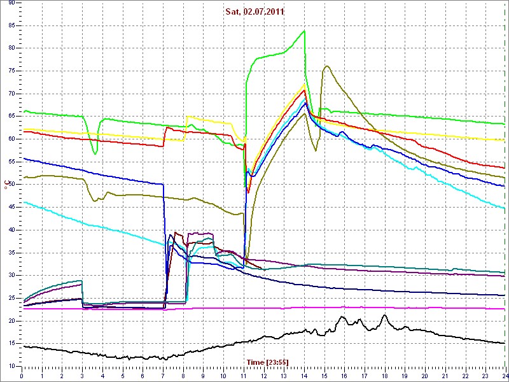The image size is (509, 382).
Task: Click hour 0 on the time axis
Action: pos(22,376)
